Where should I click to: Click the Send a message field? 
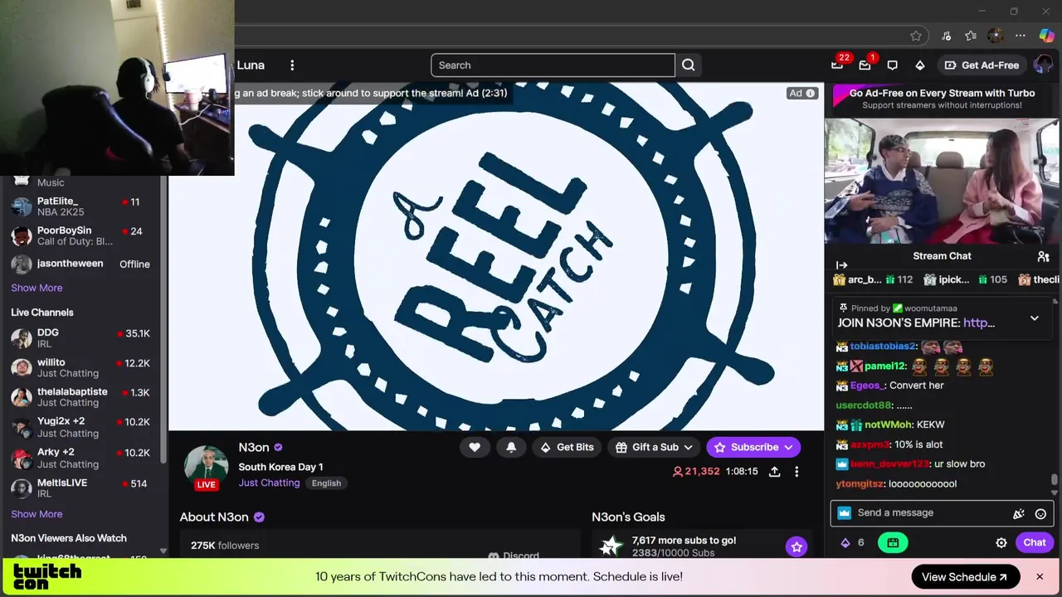tap(929, 513)
